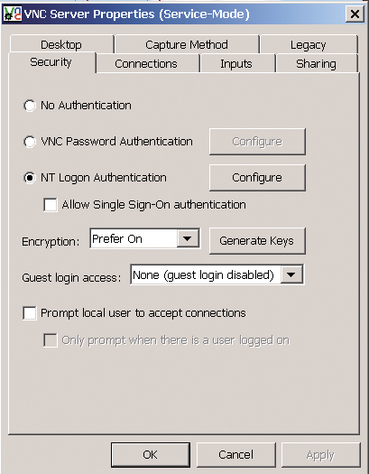Confirm settings with the OK button

coord(151,455)
